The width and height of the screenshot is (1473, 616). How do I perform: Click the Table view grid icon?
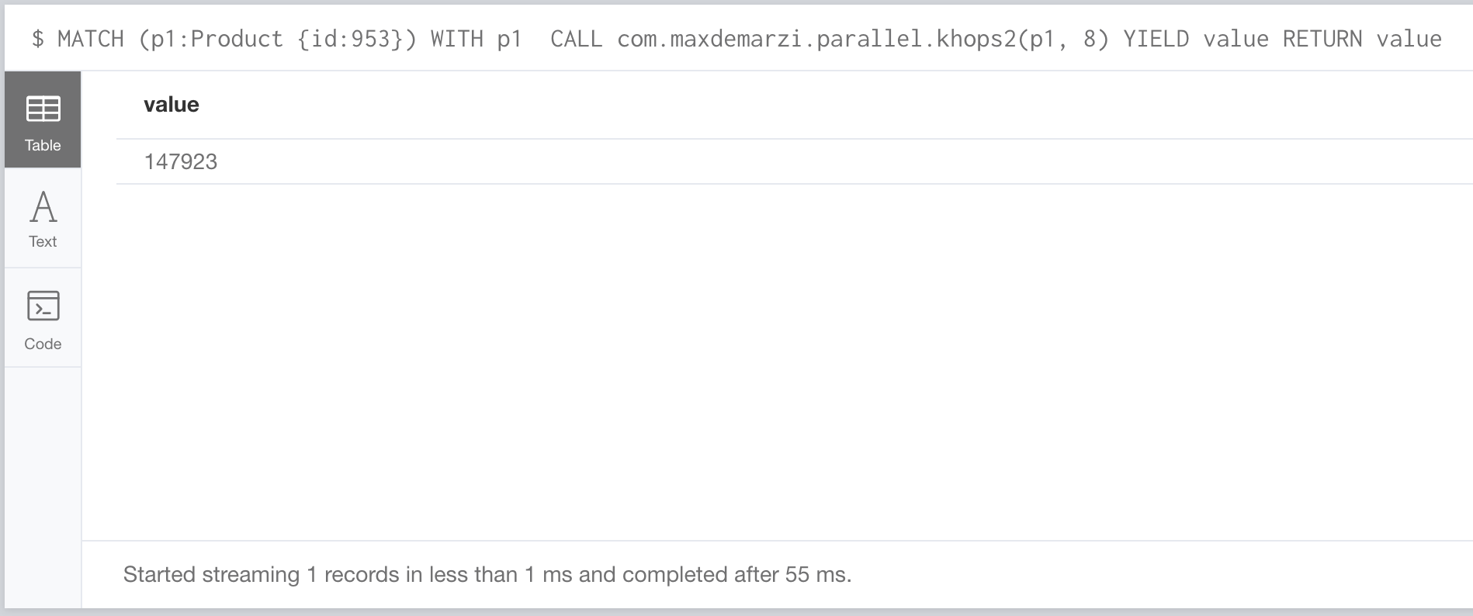point(43,109)
